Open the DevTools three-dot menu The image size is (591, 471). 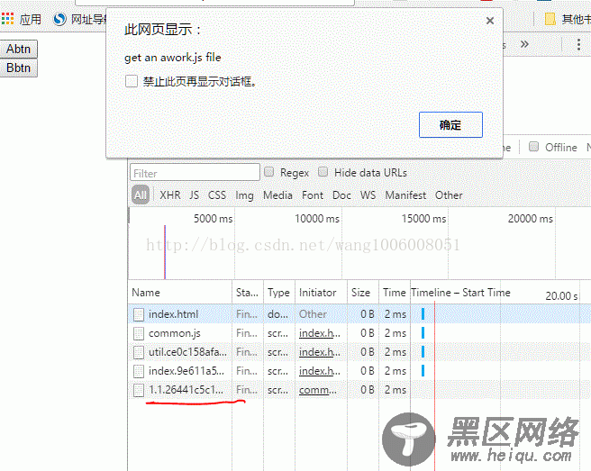578,44
